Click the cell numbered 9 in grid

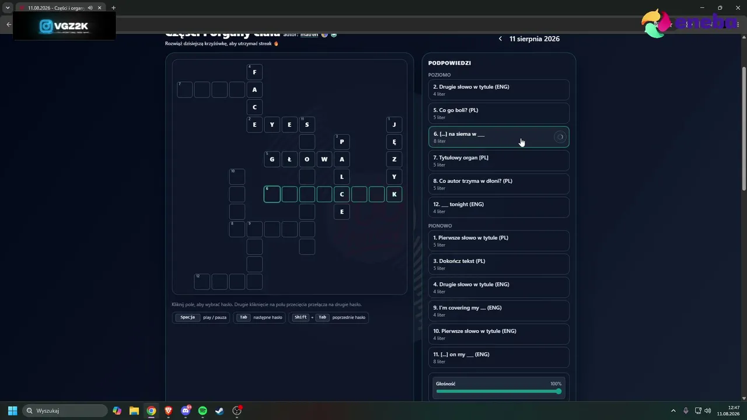(254, 229)
